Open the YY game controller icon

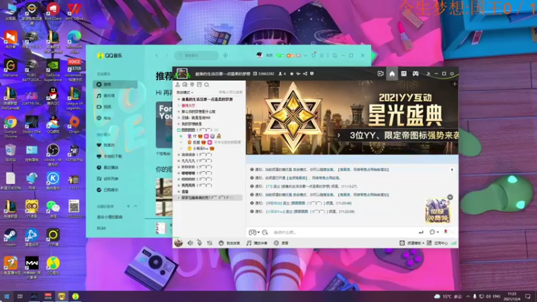416,74
